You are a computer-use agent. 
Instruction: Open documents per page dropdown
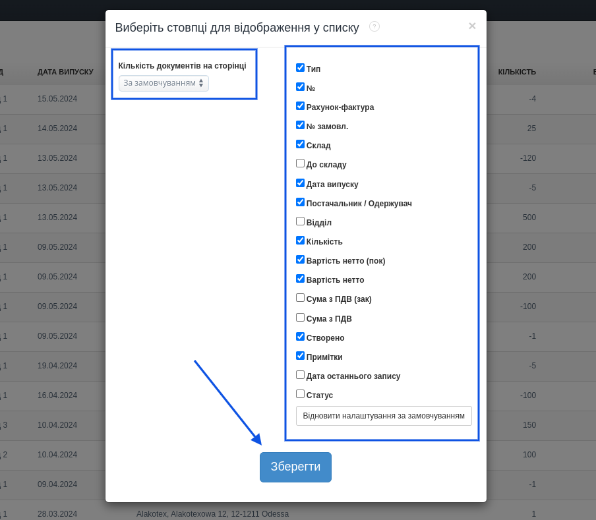click(x=164, y=83)
